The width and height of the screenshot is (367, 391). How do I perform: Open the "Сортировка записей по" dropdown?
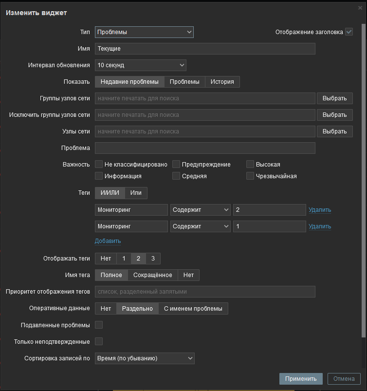point(144,358)
